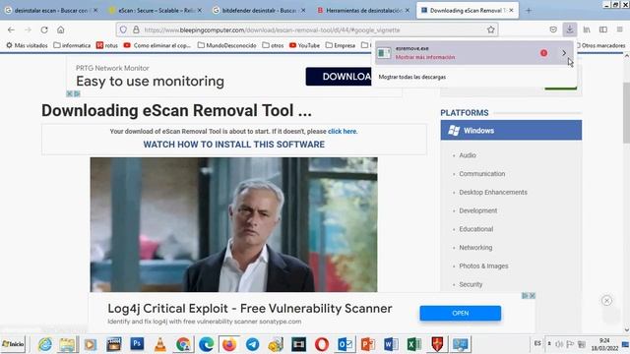Open Opera browser from taskbar
The image size is (630, 354).
322,344
